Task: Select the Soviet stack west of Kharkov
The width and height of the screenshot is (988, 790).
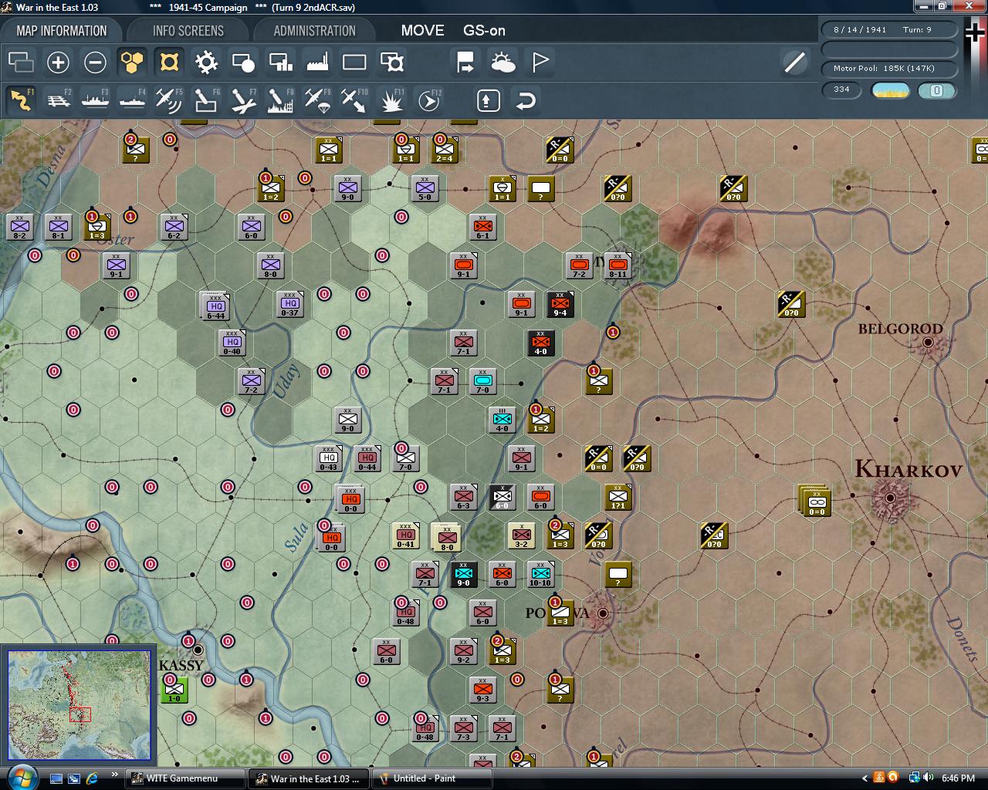Action: 814,501
